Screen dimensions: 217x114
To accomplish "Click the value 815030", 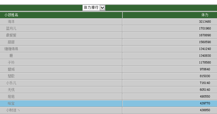I will 205,76.
